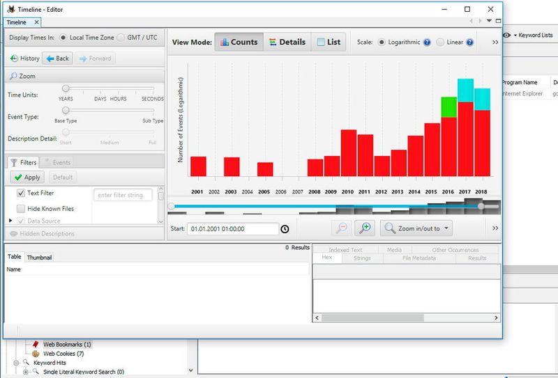The height and width of the screenshot is (378, 558).
Task: Uncheck the Text Filter checkbox
Action: (x=20, y=193)
